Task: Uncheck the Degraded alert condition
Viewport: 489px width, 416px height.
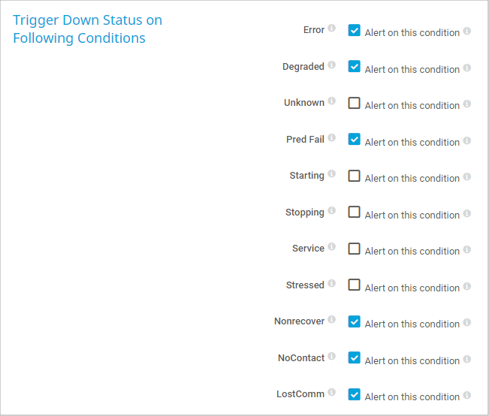Action: 355,67
